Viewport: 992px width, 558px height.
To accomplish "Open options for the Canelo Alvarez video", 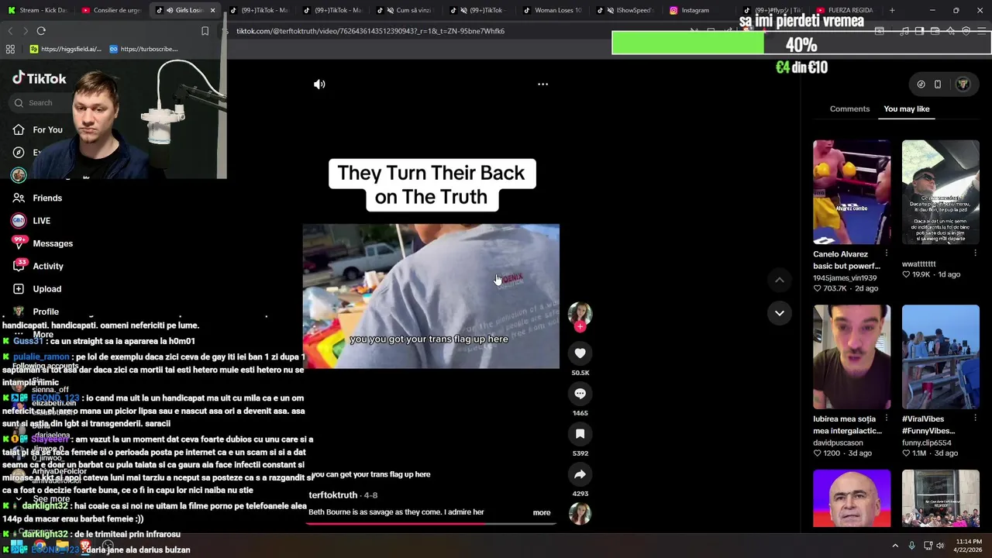I will (887, 253).
